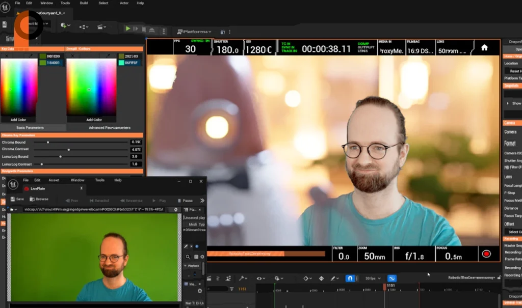Click the red playhead marker on the timeline
Screen dimensions: 522x308
[385, 288]
